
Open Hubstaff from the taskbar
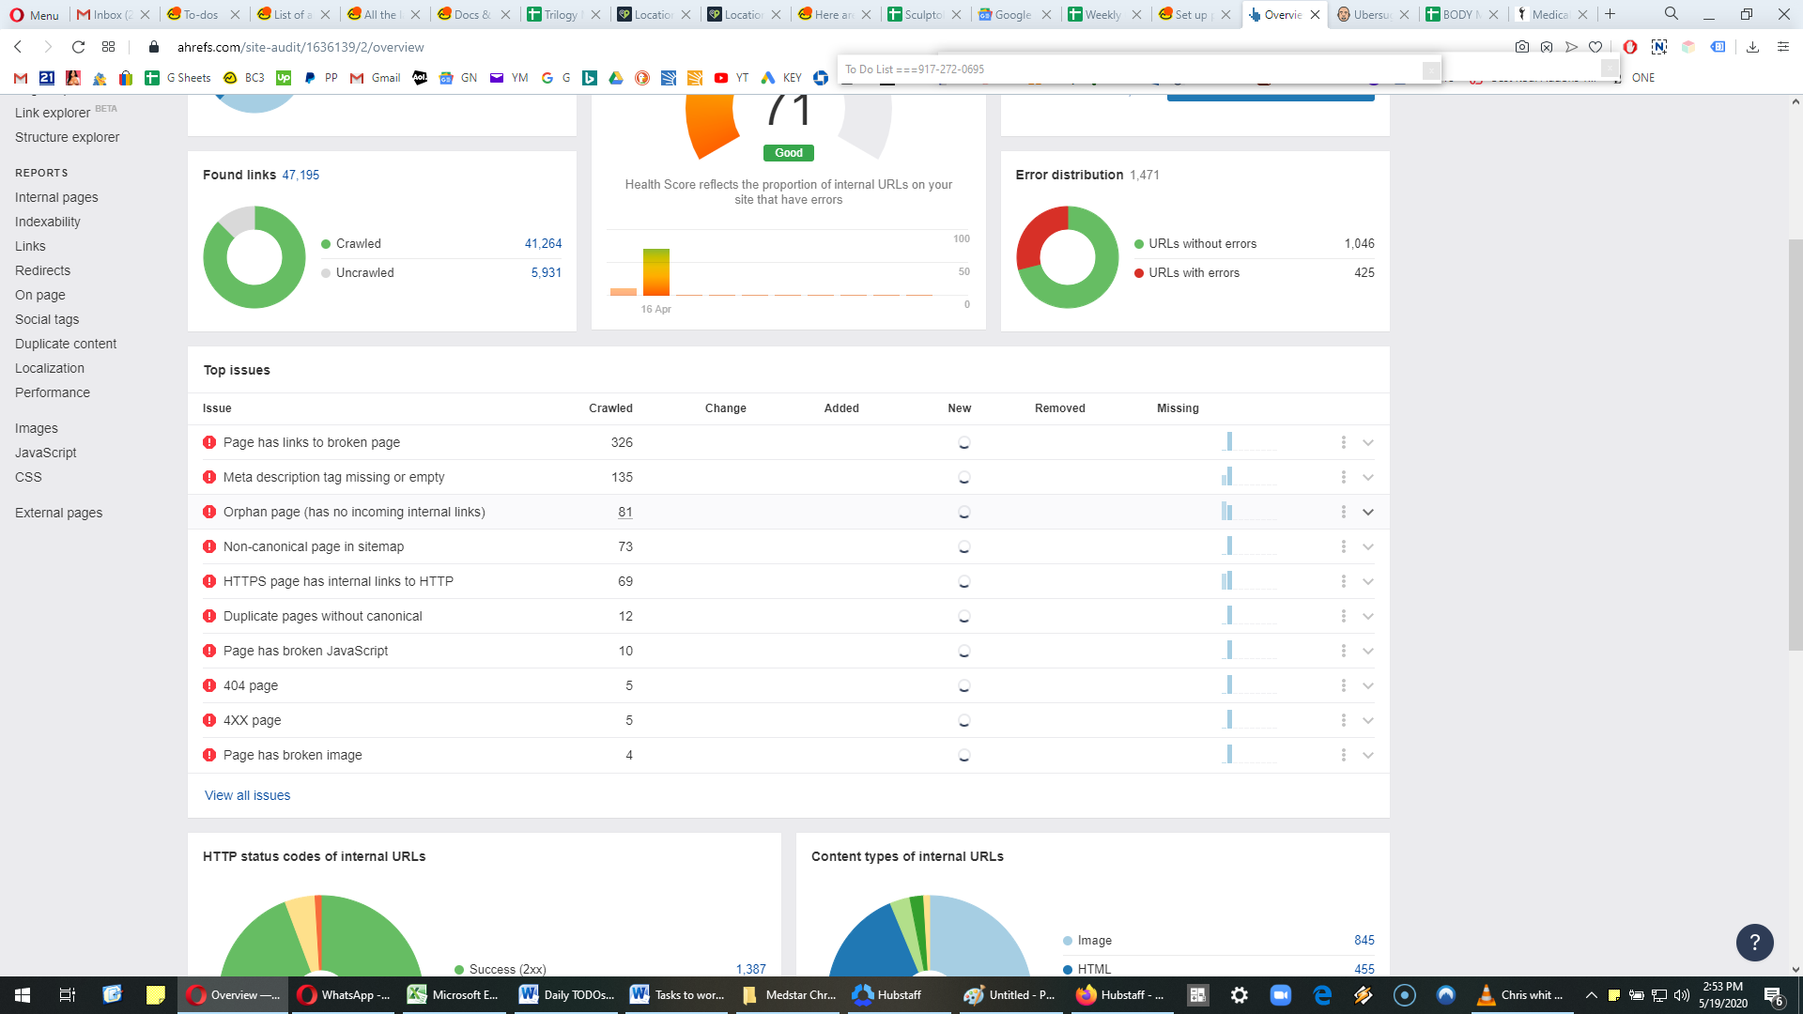(x=886, y=995)
